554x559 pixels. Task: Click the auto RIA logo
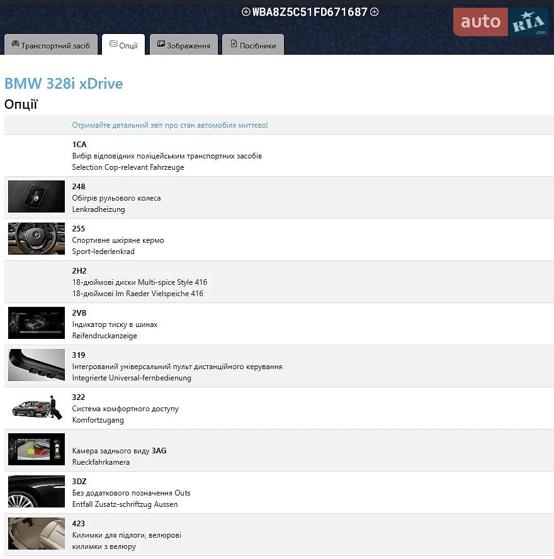501,22
